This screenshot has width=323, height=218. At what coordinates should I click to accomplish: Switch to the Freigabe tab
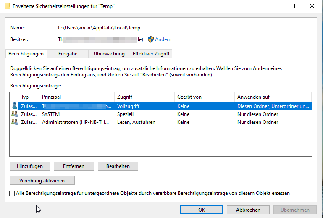[68, 54]
